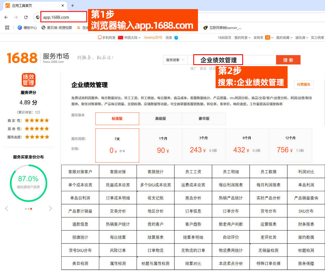Image resolution: width=325 pixels, height=273 pixels.
Task: Select the 12个月 service period
Action: 290,145
